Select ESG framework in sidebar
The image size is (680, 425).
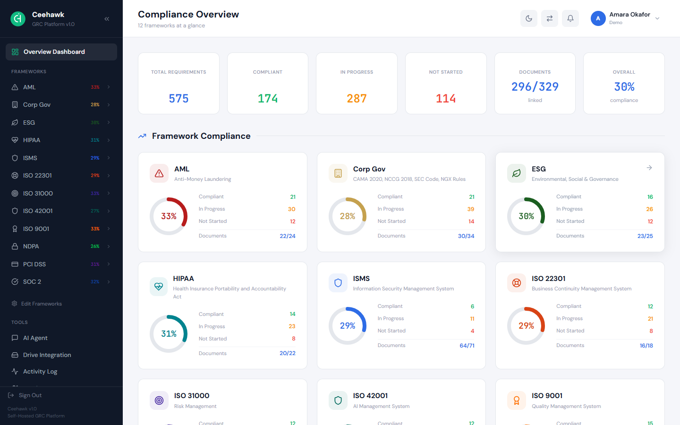pyautogui.click(x=61, y=123)
